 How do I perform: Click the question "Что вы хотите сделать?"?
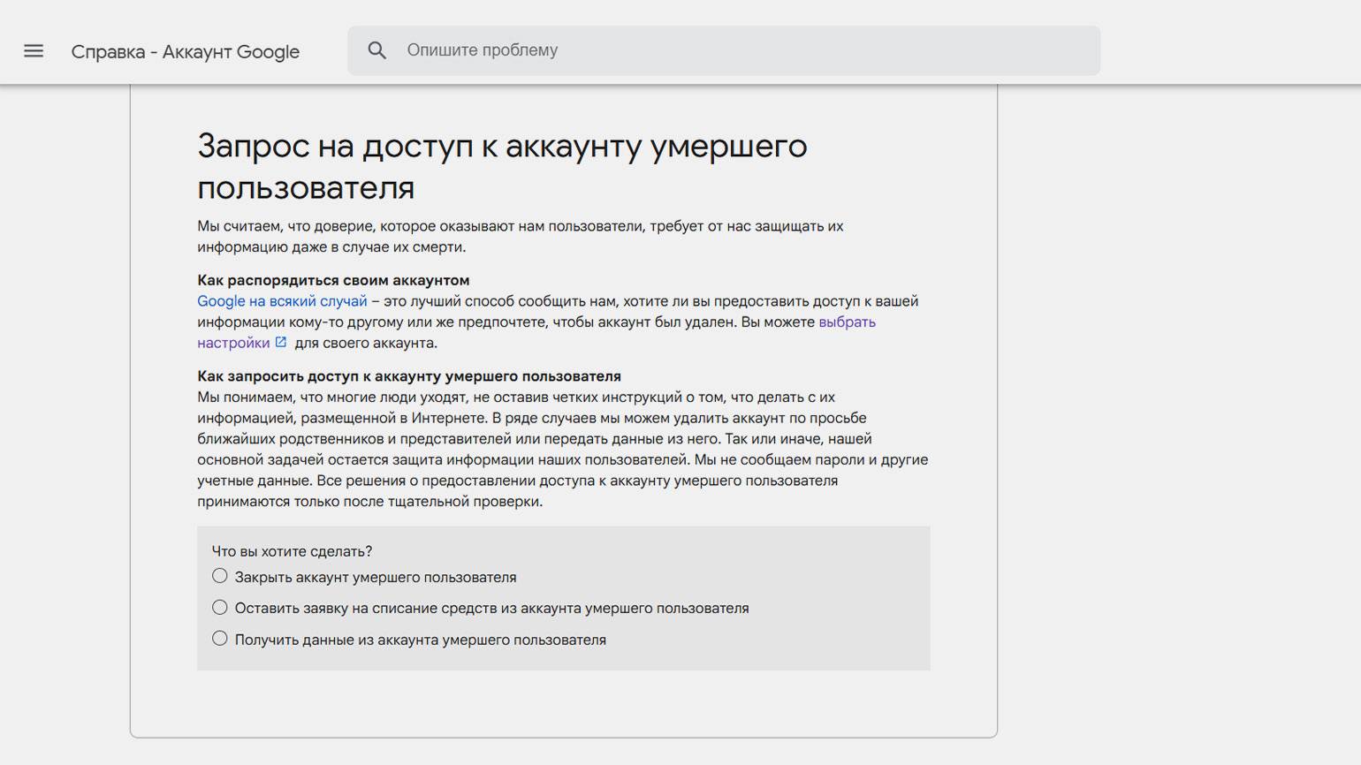click(292, 551)
